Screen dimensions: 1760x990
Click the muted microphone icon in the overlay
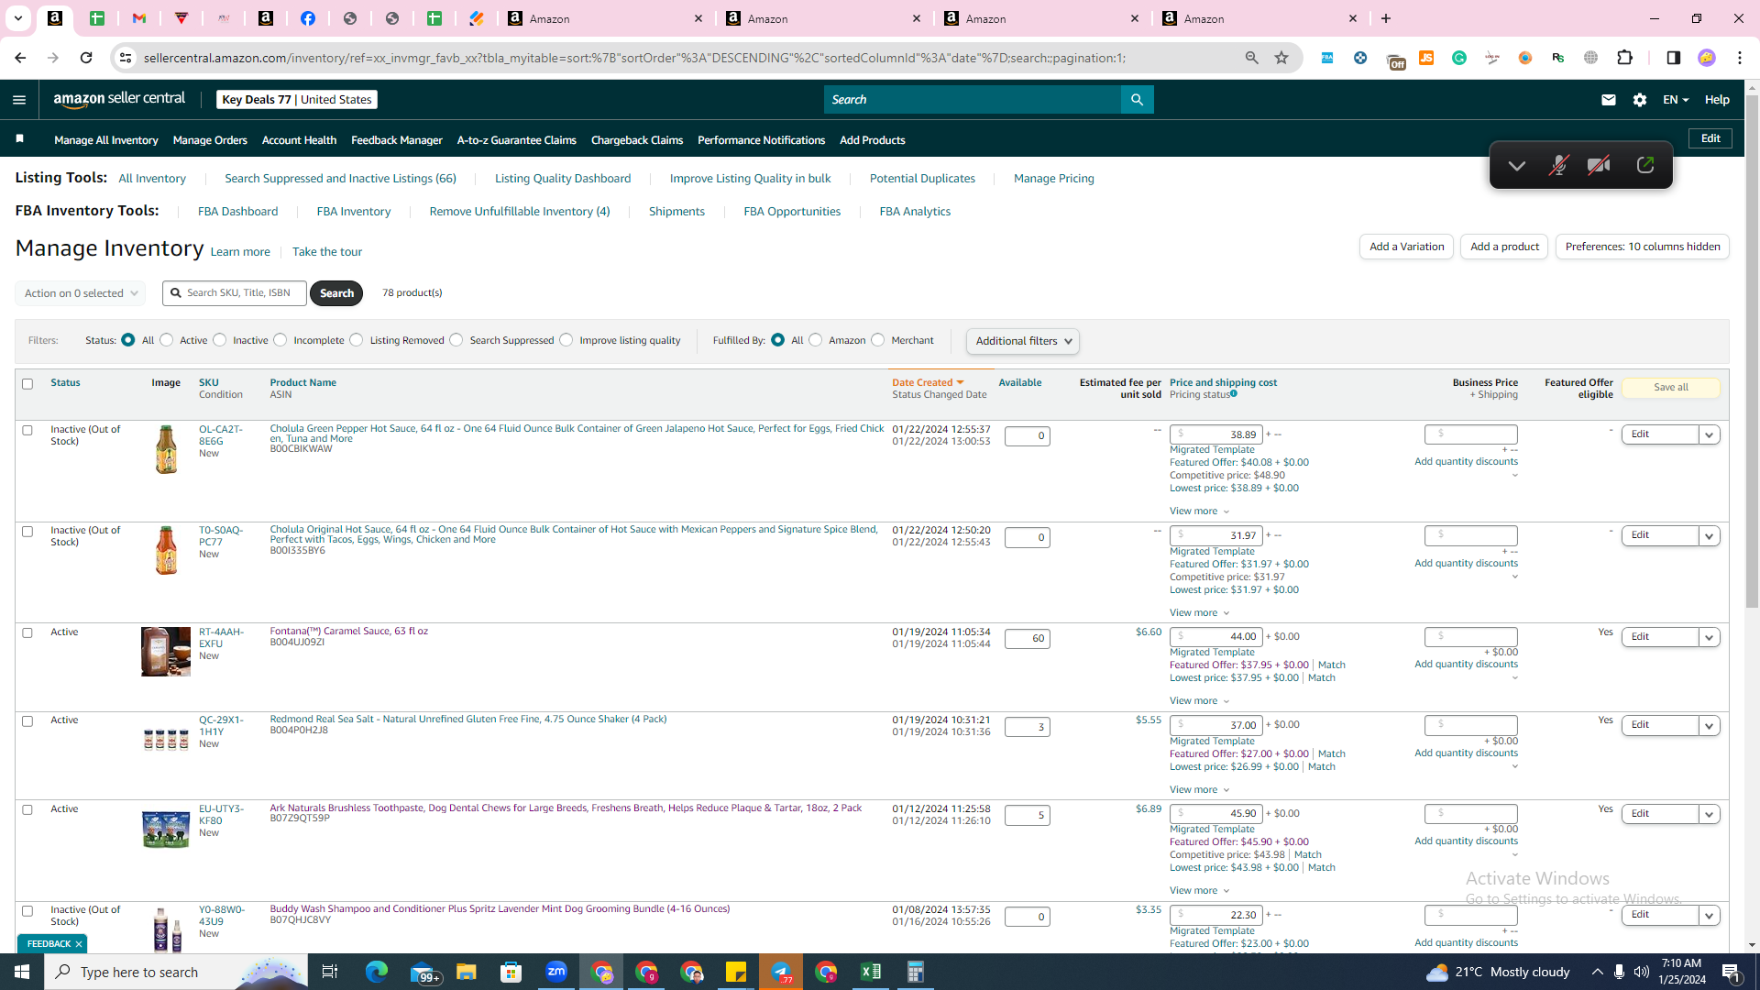[1558, 165]
